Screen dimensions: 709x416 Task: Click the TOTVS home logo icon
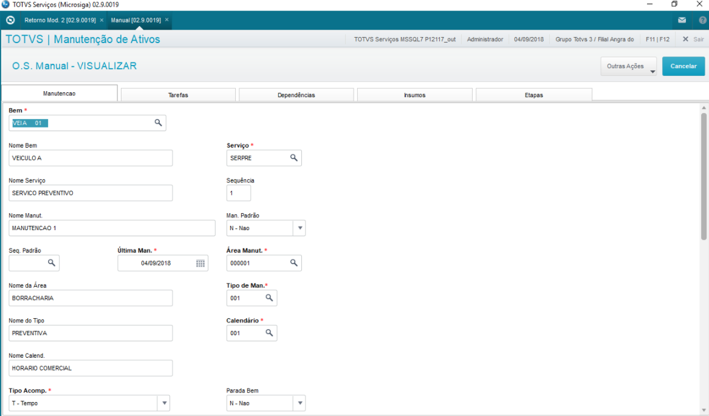10,20
